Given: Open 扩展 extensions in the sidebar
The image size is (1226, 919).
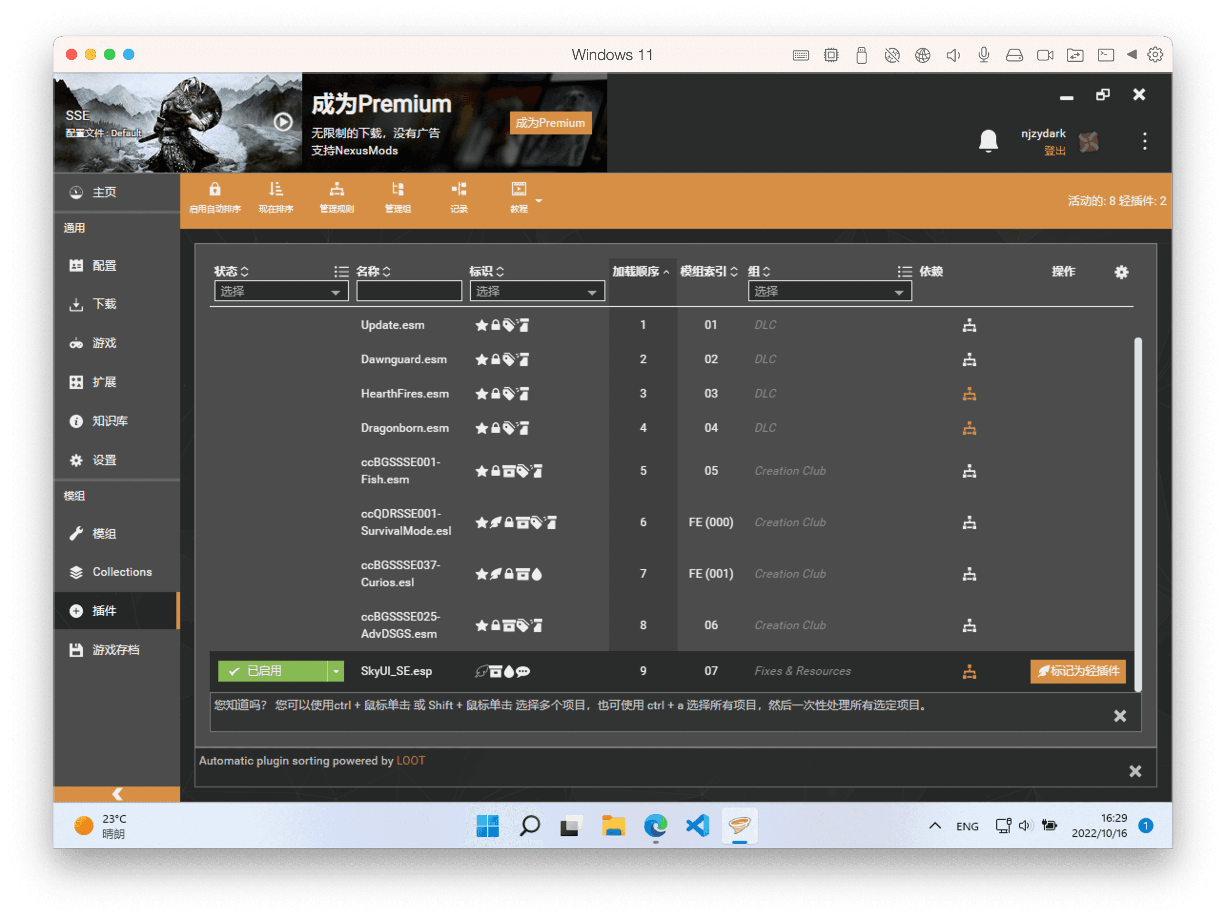Looking at the screenshot, I should pyautogui.click(x=117, y=382).
